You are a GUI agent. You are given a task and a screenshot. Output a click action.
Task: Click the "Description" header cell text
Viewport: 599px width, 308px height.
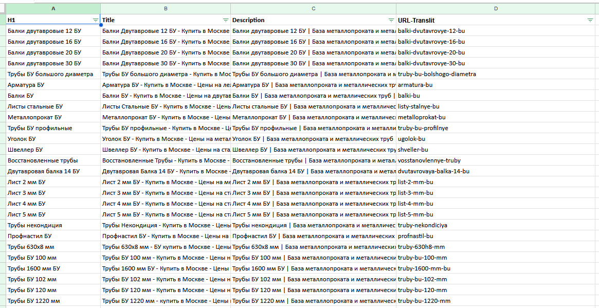click(248, 20)
